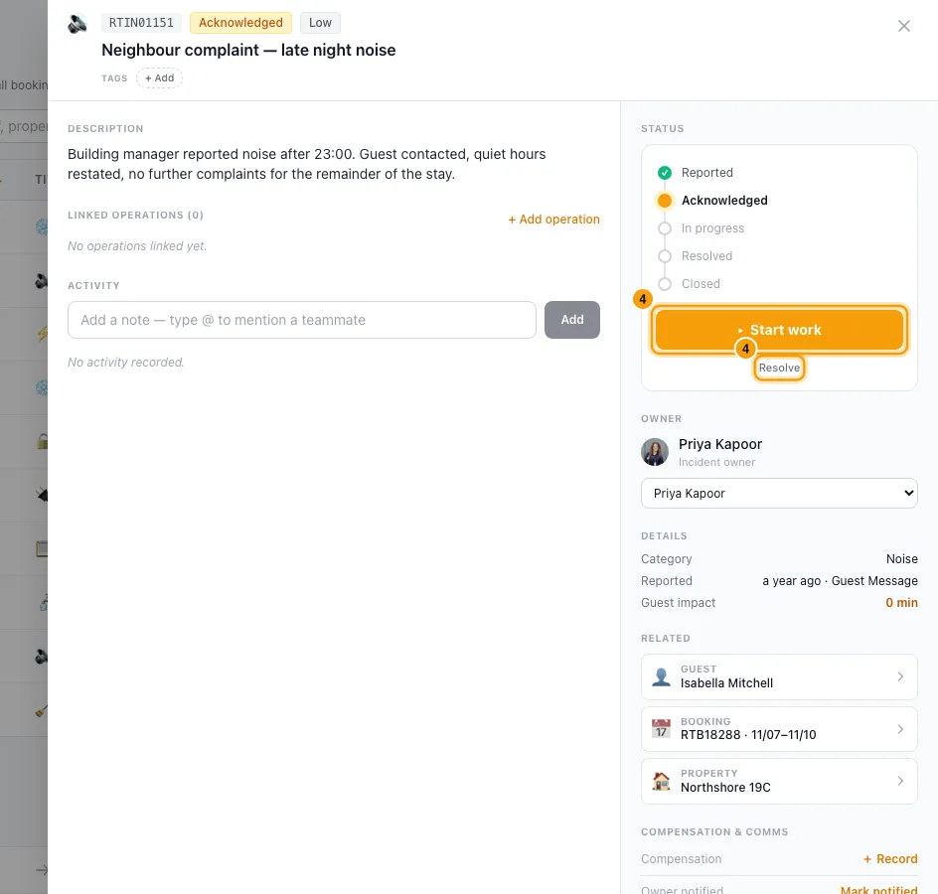Click the orange Acknowledged status dot

(665, 201)
